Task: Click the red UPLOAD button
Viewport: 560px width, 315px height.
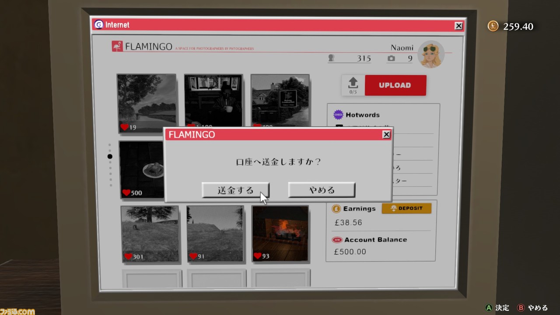Action: (x=395, y=85)
